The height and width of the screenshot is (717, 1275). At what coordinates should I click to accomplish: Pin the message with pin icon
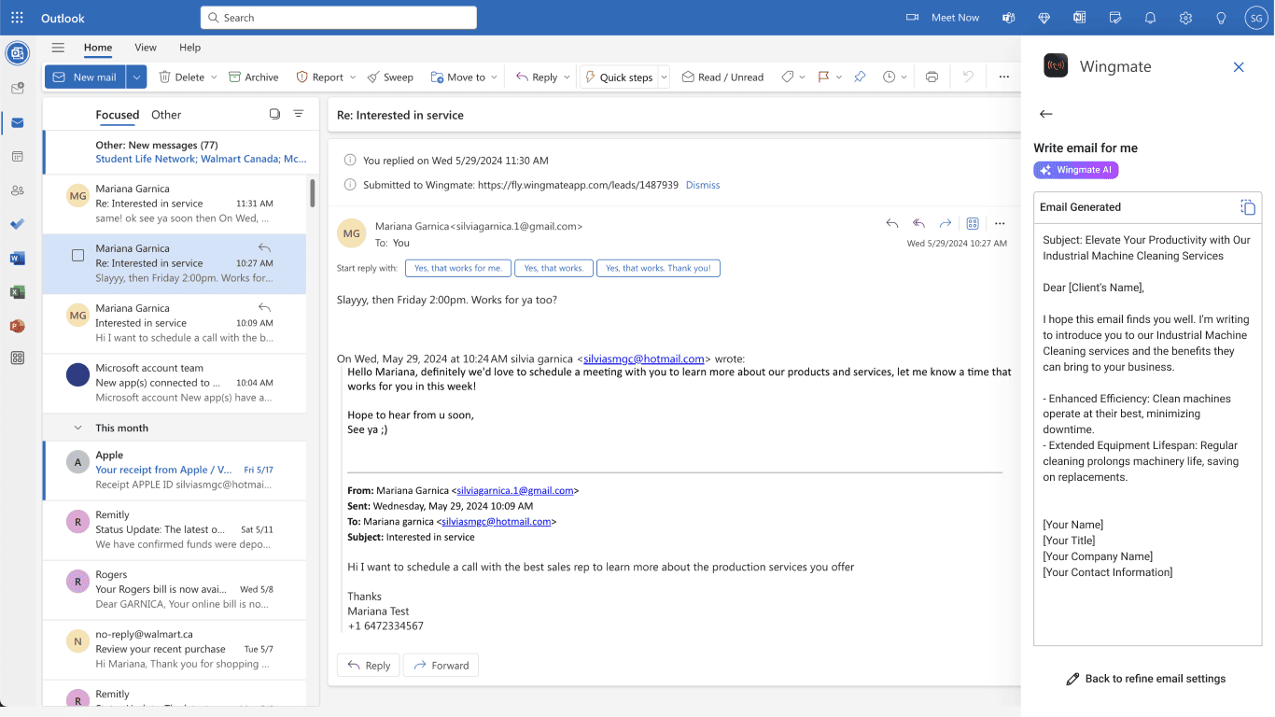tap(860, 77)
